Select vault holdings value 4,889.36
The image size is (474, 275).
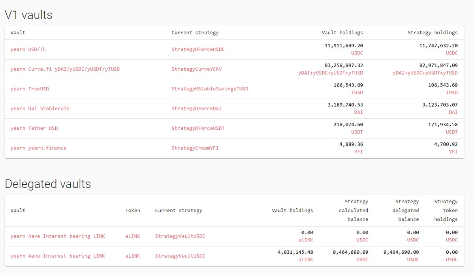click(x=351, y=144)
